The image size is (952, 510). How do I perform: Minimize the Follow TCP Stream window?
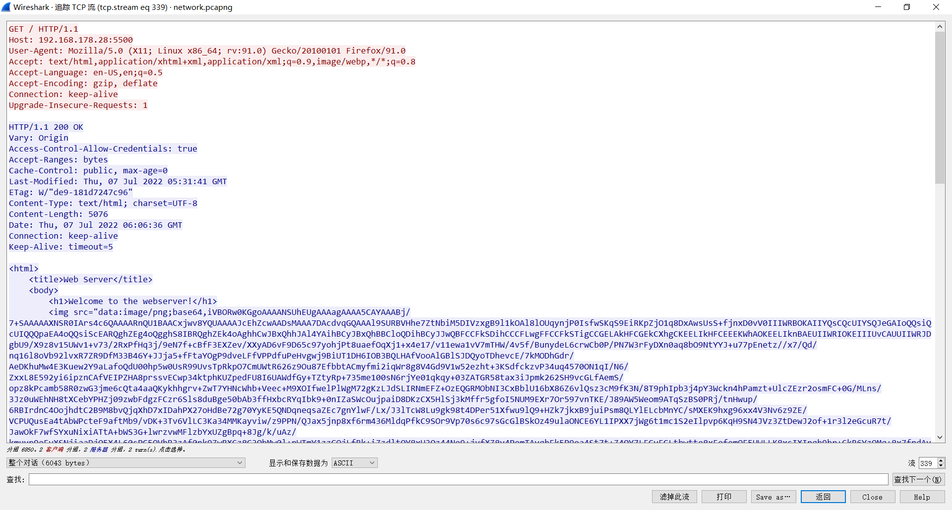(878, 7)
